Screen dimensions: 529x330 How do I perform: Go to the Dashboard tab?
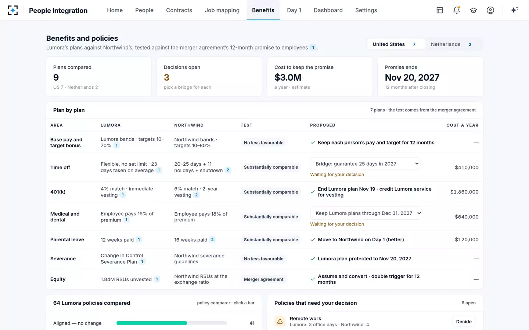click(328, 10)
